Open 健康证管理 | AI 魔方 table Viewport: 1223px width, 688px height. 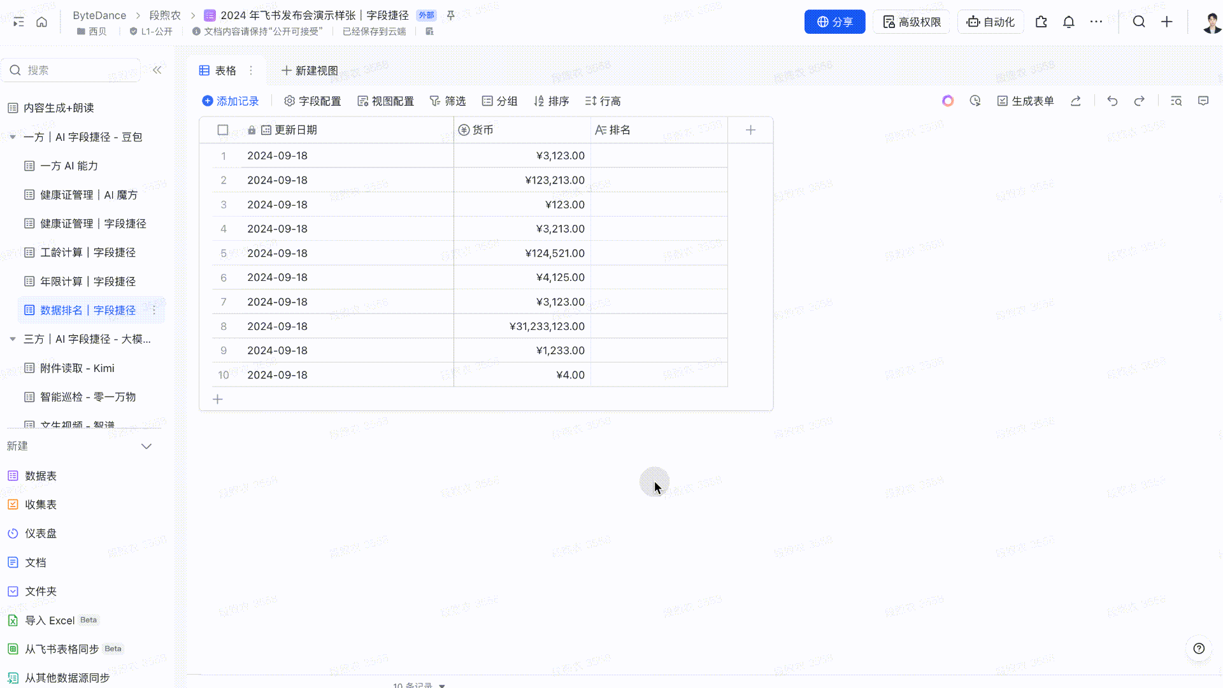[x=89, y=195]
